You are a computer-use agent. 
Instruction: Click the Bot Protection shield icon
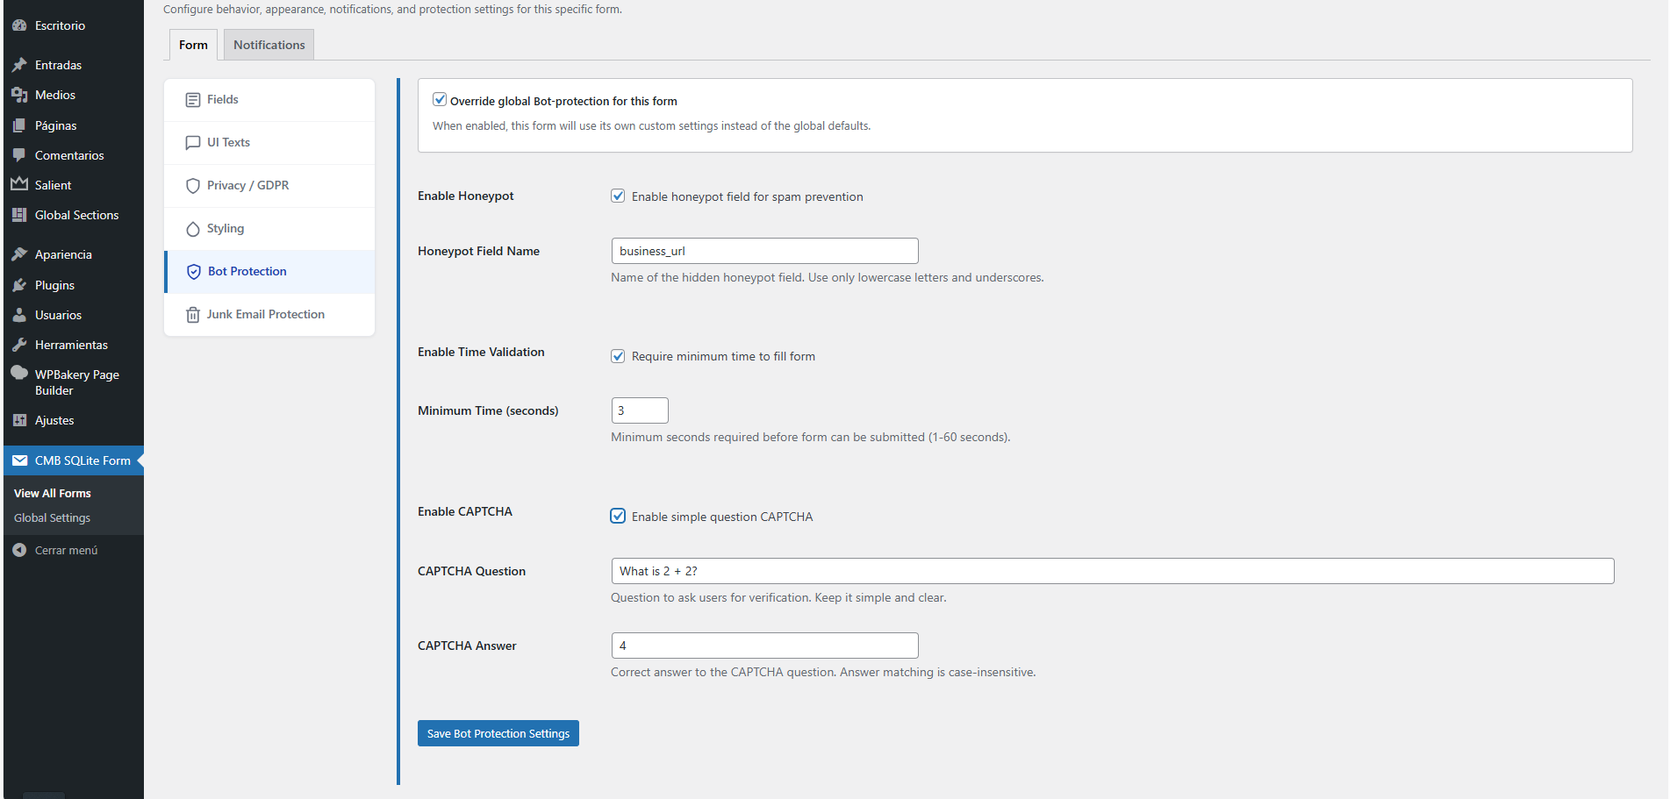(x=194, y=271)
